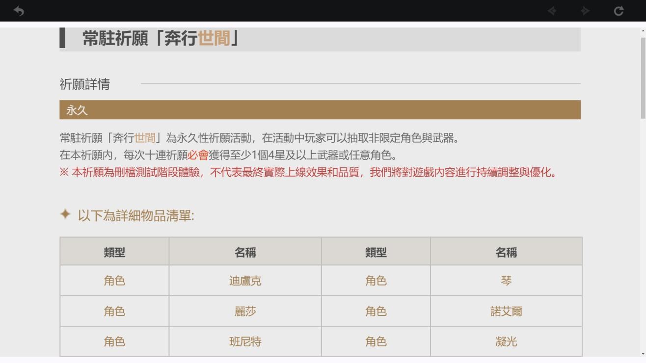Click 角色 cell left of 琴
Viewport: 646px width, 363px height.
tap(376, 281)
